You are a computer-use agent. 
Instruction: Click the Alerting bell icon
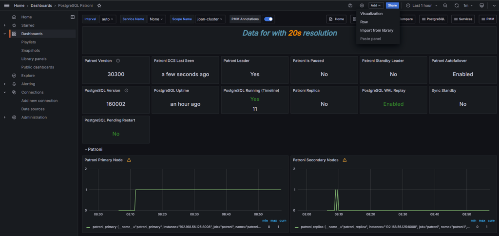tap(14, 84)
